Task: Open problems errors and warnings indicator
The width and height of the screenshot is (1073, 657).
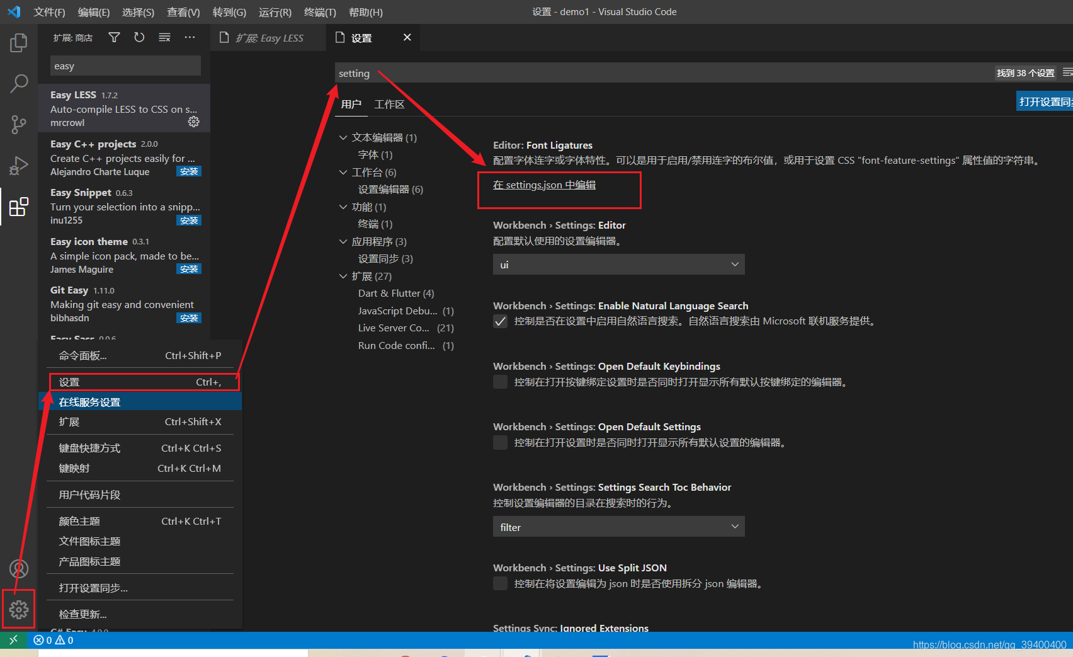Action: point(54,640)
